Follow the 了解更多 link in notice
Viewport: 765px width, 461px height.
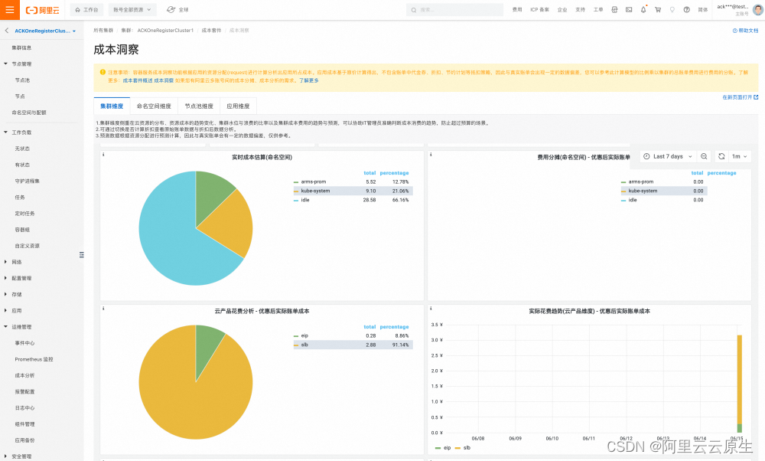pyautogui.click(x=309, y=80)
